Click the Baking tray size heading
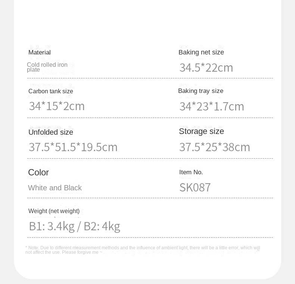This screenshot has height=284, width=295. [201, 91]
